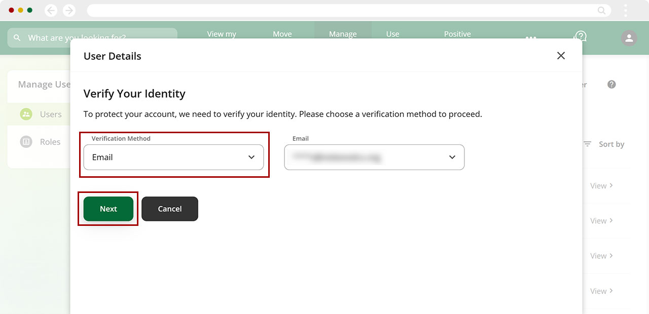Screen dimensions: 649x314
Task: Click the Users people icon
Action: [26, 114]
